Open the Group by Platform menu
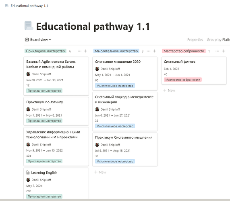Image resolution: width=230 pixels, height=201 pixels. coord(218,40)
